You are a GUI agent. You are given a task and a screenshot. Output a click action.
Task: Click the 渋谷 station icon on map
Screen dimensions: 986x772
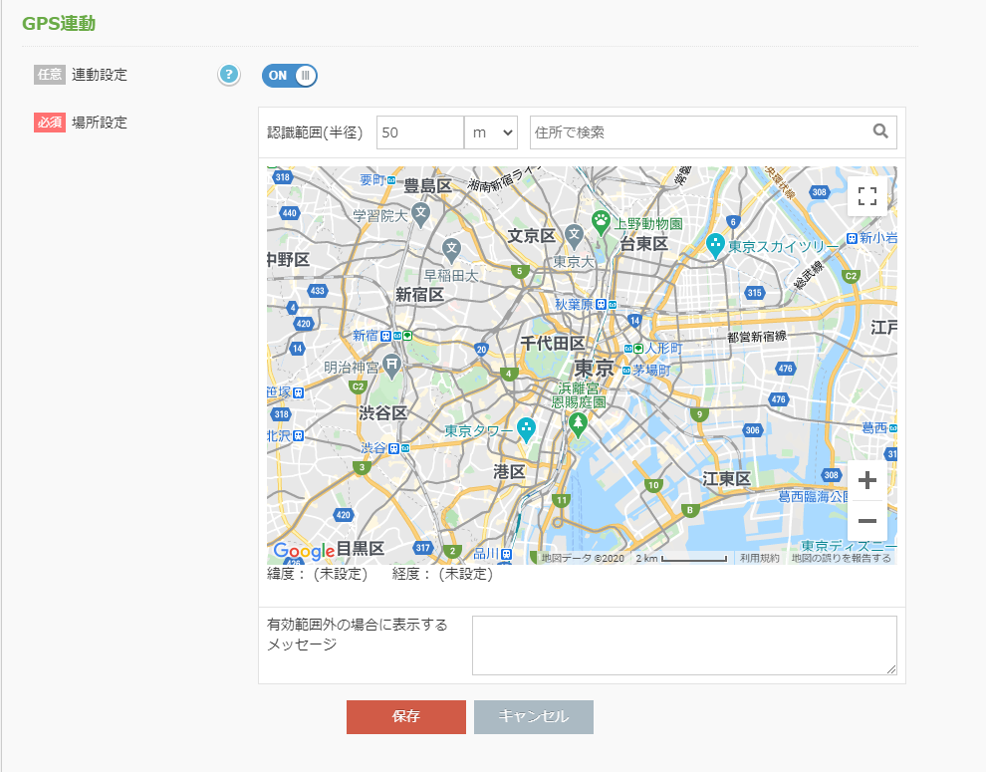(x=393, y=448)
